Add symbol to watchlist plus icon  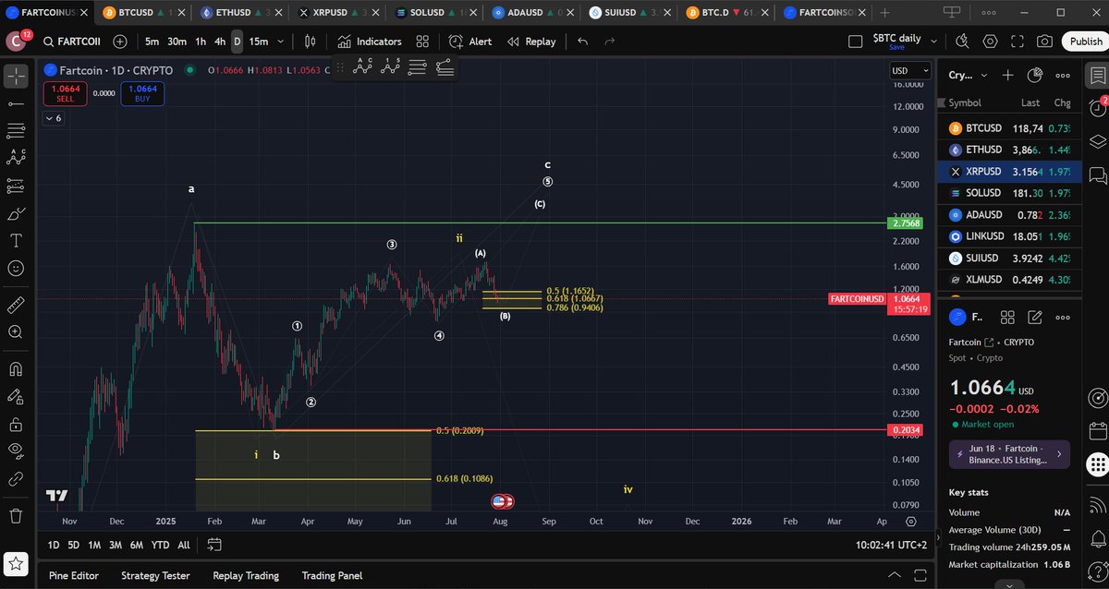click(1008, 76)
